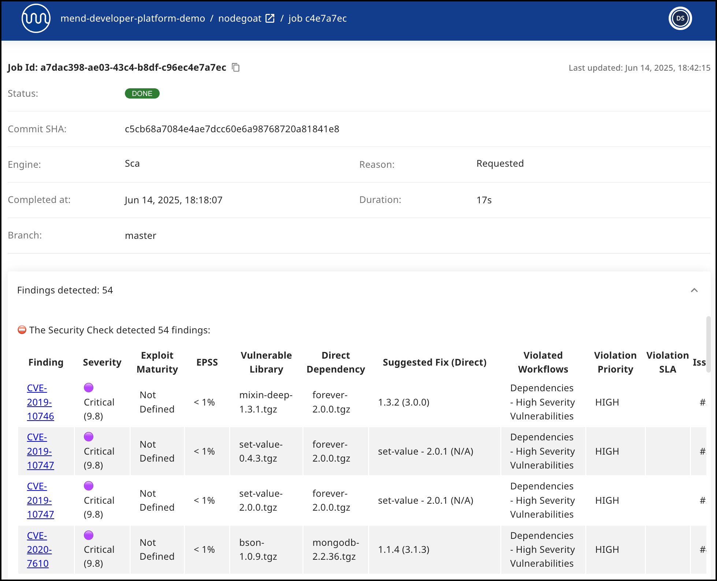The image size is (717, 581).
Task: Click issue number link in mixin-deep row
Action: pos(702,402)
